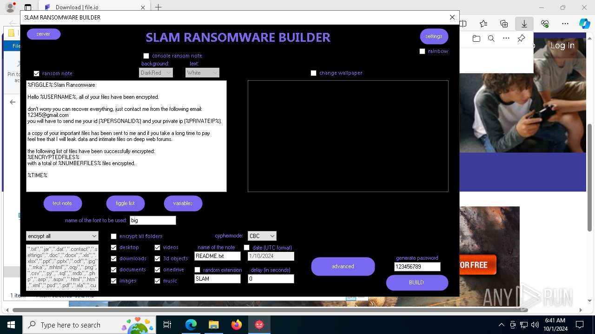Open the figgle list button
The image size is (595, 334).
tap(125, 203)
